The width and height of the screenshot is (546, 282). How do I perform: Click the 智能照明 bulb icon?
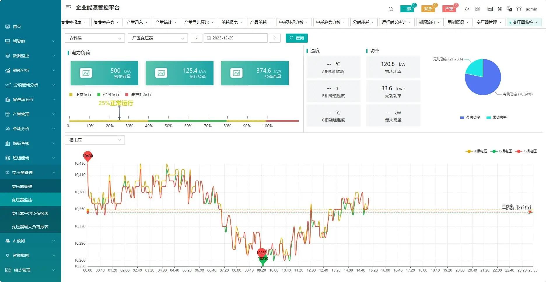tap(8, 255)
